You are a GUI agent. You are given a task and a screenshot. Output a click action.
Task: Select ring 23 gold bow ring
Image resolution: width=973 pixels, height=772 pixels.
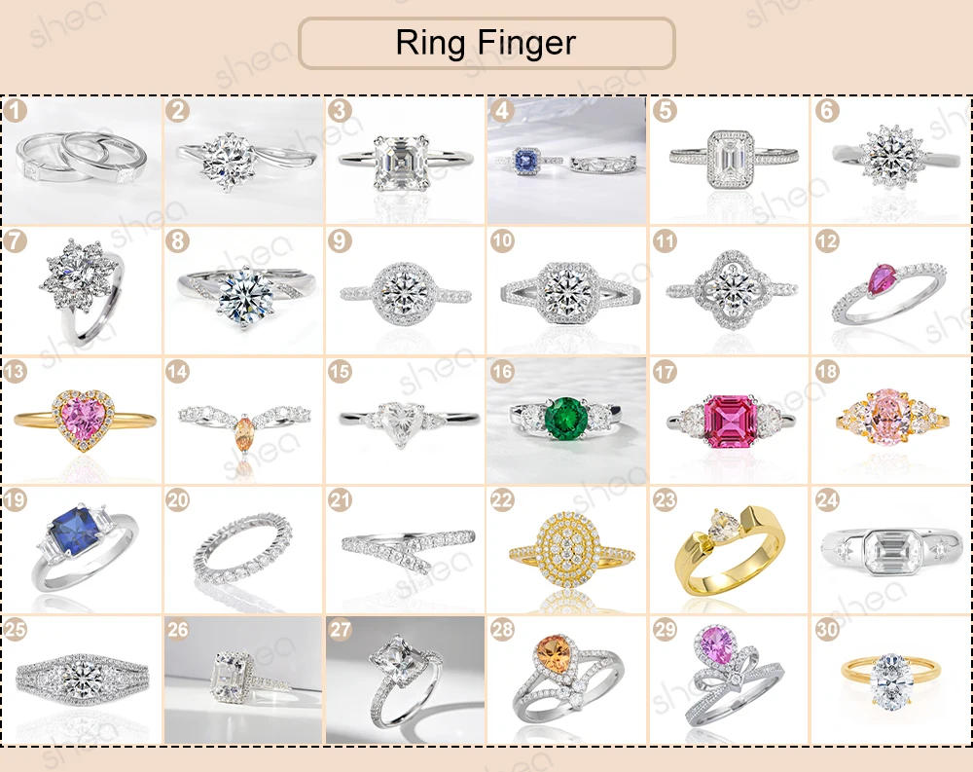click(x=729, y=550)
